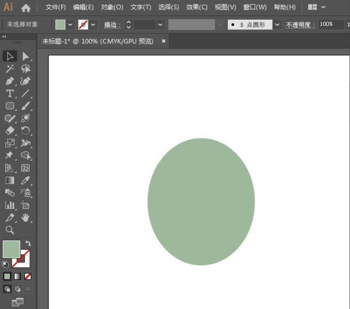Viewport: 350px width, 309px height.
Task: Select the Eraser tool
Action: [x=9, y=130]
